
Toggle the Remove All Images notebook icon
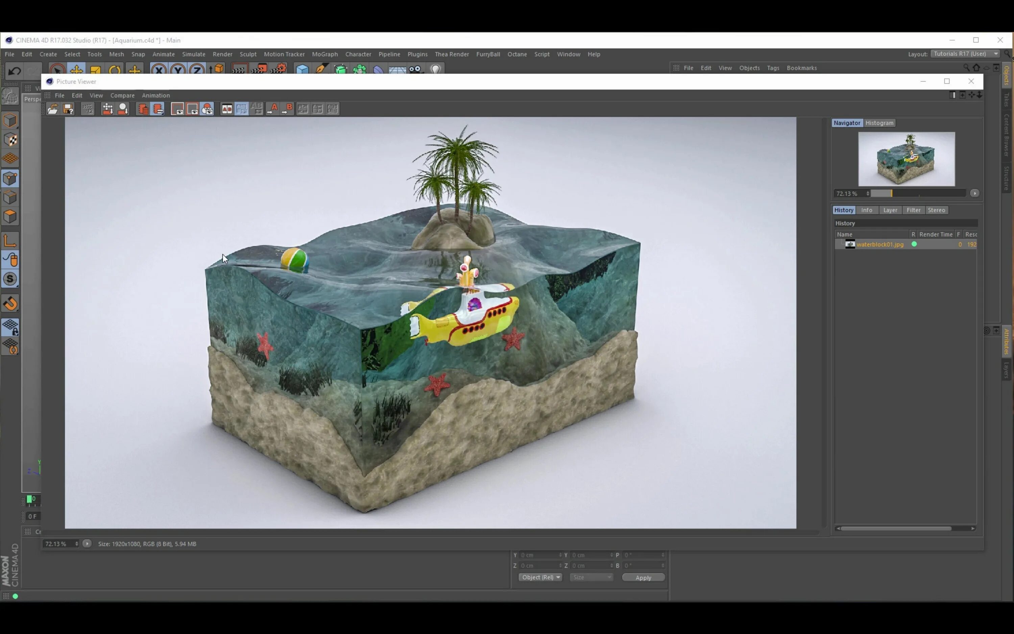click(158, 109)
